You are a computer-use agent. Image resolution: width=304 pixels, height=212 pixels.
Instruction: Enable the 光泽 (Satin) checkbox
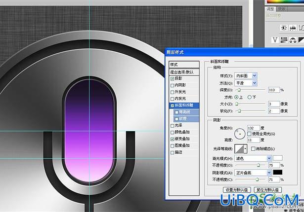[172, 126]
